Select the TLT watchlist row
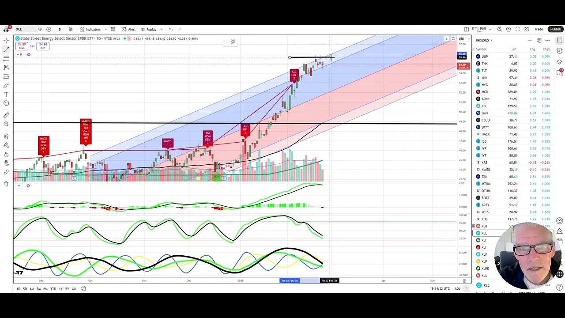Image resolution: width=565 pixels, height=318 pixels. pos(513,71)
